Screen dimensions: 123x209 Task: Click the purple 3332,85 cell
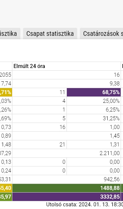[x=67, y=197]
